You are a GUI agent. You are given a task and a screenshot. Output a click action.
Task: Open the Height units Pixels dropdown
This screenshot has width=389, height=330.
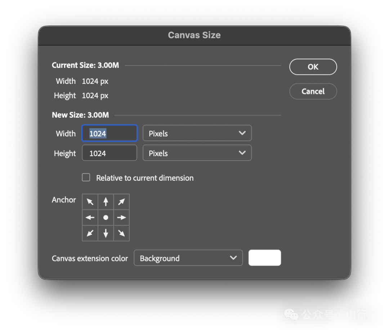pos(197,153)
